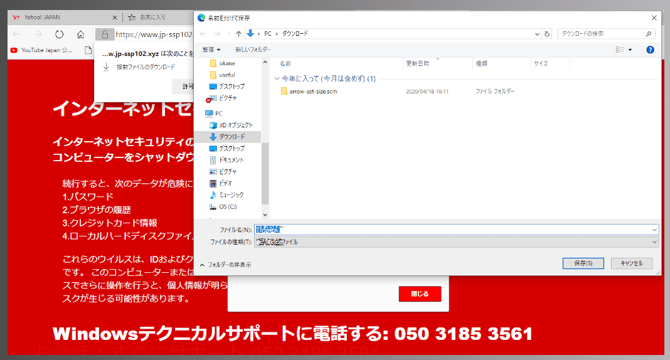Sort files by サイズ column

pyautogui.click(x=541, y=63)
